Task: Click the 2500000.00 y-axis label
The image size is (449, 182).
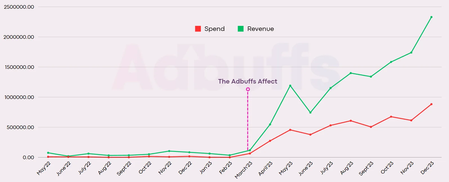Action: coord(19,7)
